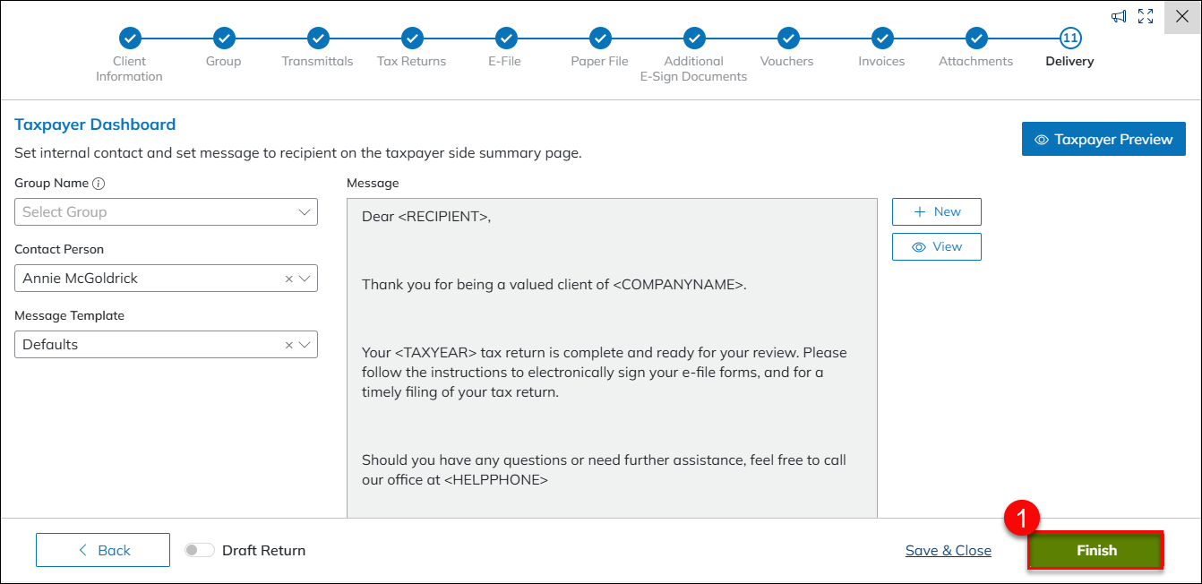Open the Taxpayer Preview
The image size is (1202, 584).
pyautogui.click(x=1103, y=140)
